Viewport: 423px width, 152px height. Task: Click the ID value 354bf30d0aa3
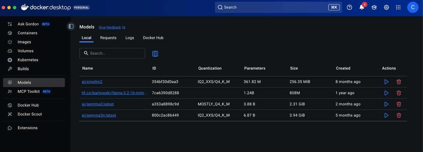coord(165,82)
